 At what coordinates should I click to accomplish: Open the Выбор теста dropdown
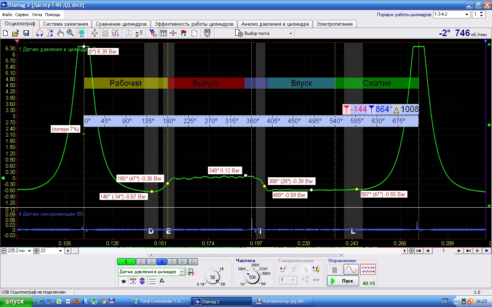(264, 33)
